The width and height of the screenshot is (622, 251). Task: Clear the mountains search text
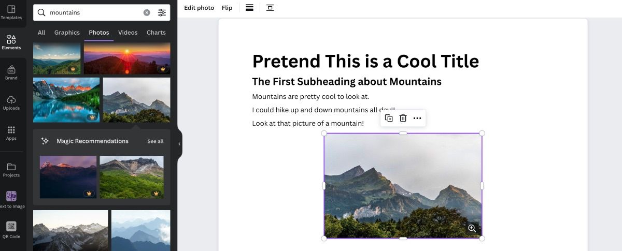pyautogui.click(x=147, y=12)
